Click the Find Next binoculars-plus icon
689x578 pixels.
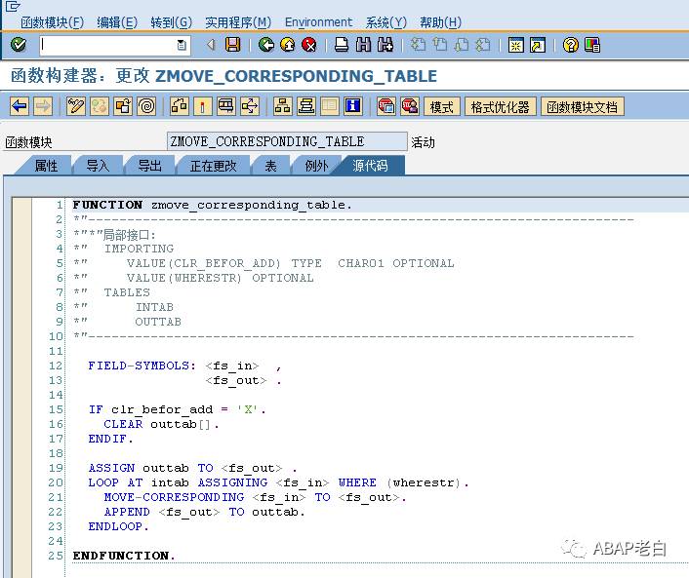[x=385, y=45]
